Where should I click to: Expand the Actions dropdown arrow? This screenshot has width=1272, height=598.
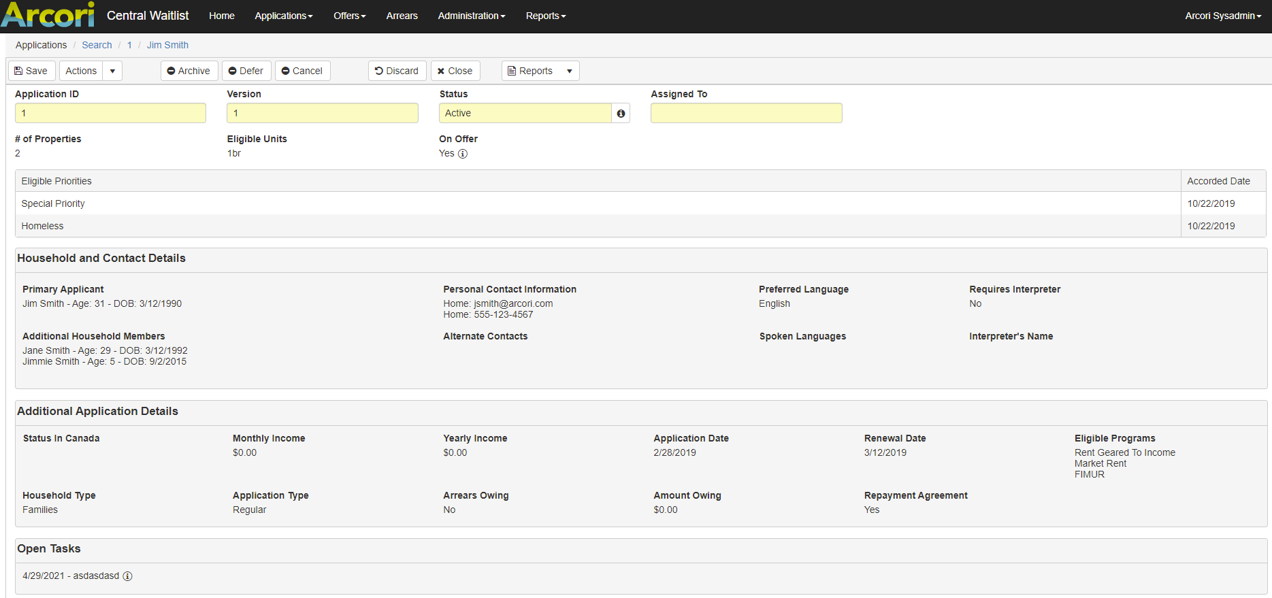113,71
